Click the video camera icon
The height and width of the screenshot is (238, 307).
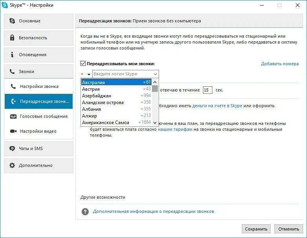pos(13,131)
